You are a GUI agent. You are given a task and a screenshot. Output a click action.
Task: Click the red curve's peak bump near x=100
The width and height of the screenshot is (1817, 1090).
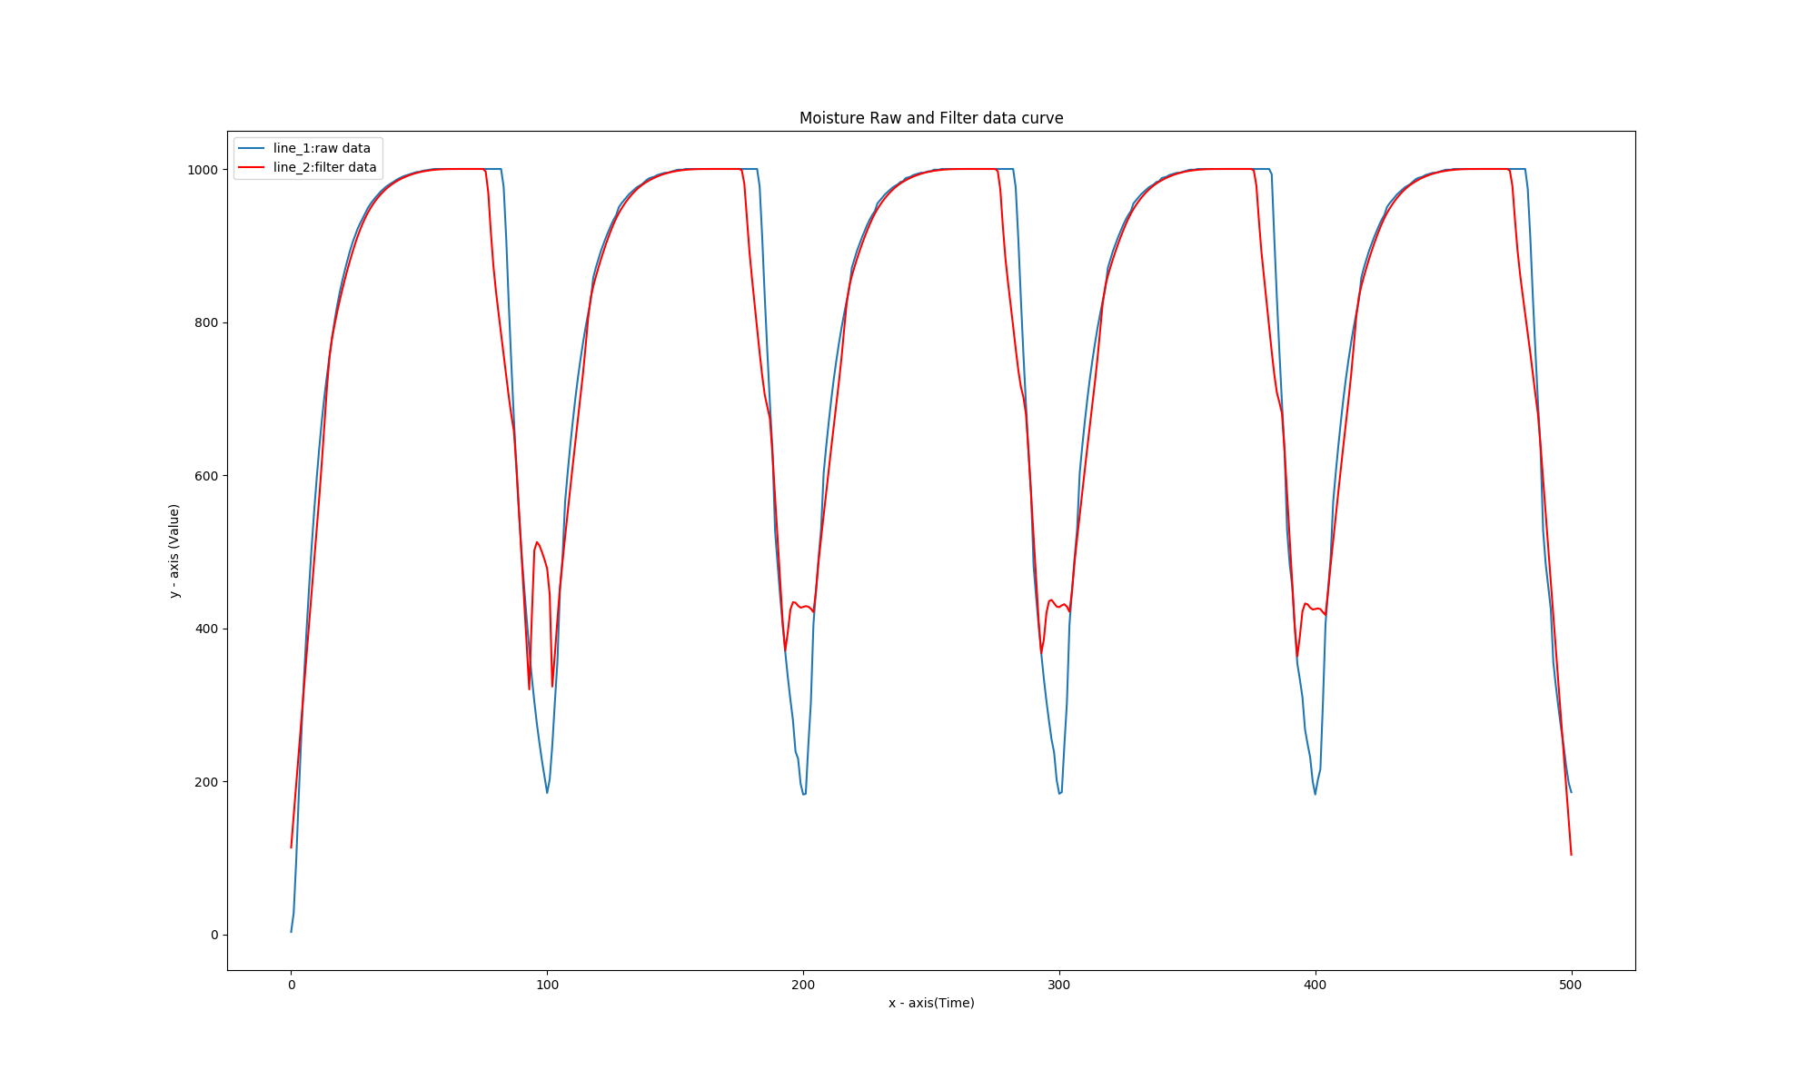coord(537,542)
